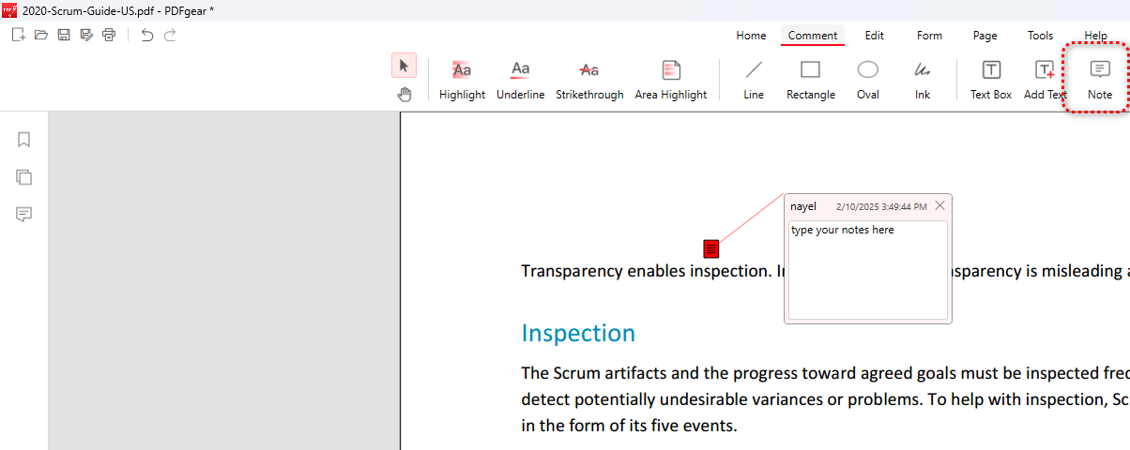Screen dimensions: 1130x450
Task: Select the Oval shape tool
Action: 868,79
